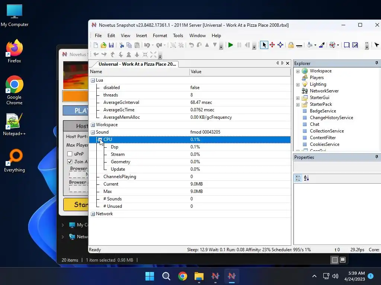Open Google Chrome from the taskbar
This screenshot has height=285, width=381.
[183, 276]
